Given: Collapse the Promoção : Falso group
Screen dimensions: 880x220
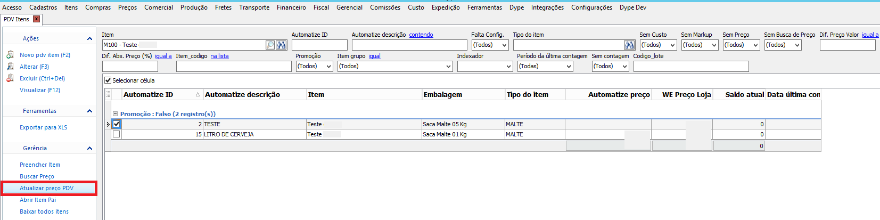Looking at the screenshot, I should [x=115, y=114].
